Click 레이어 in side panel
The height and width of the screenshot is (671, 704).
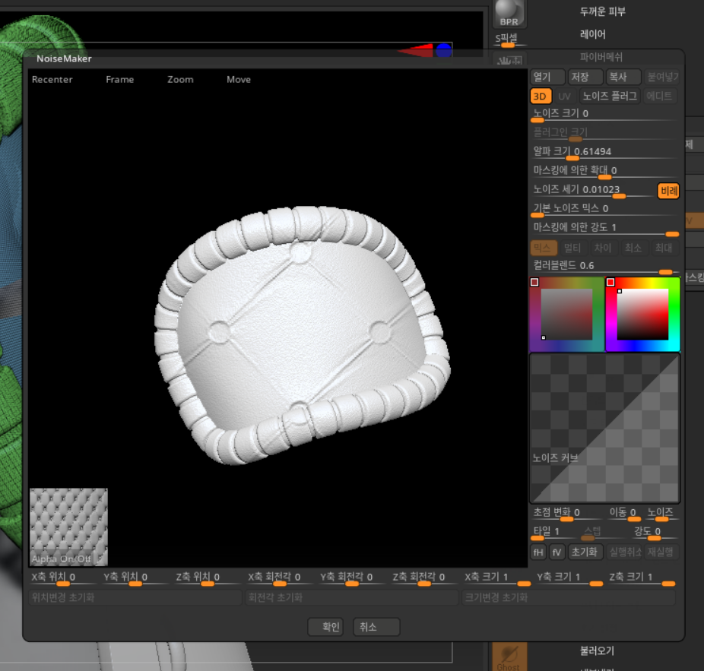593,34
